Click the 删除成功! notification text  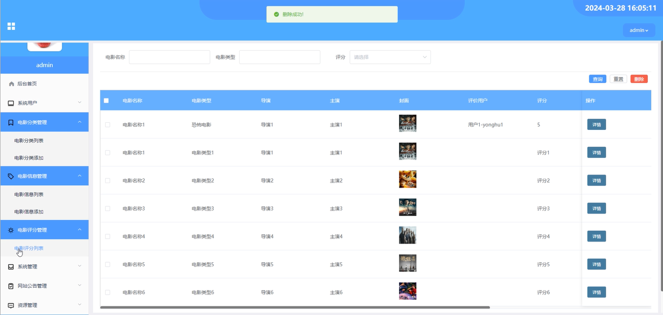click(293, 15)
